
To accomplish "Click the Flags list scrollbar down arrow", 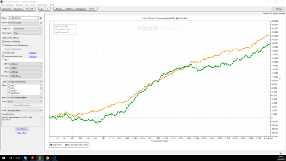I will click(41, 94).
